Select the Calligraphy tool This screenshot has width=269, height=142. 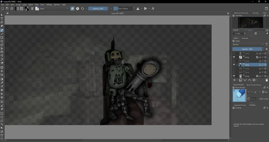(x=2, y=26)
